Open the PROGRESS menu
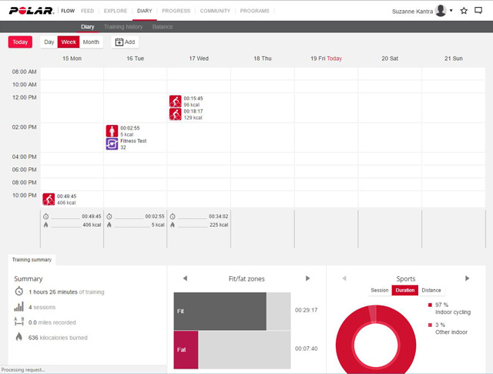 tap(176, 11)
